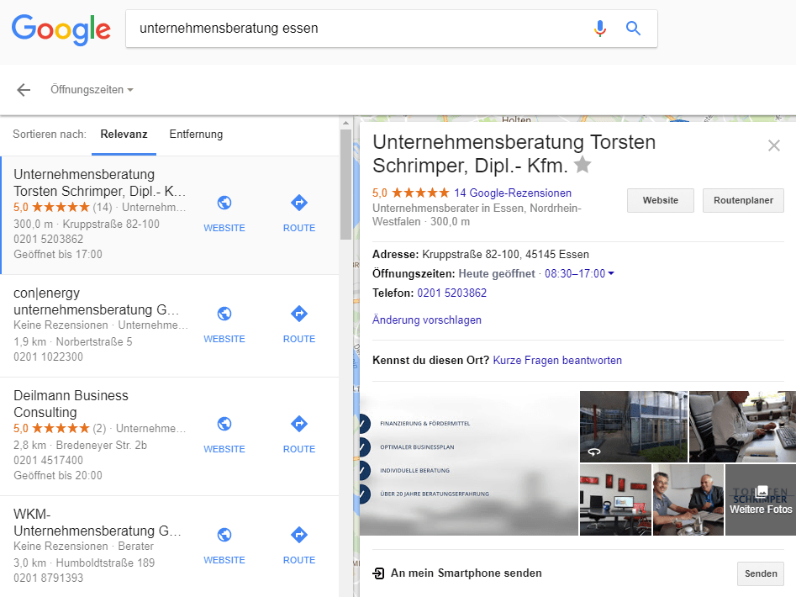Get route icon for Deilmann Business Consulting

[x=299, y=424]
